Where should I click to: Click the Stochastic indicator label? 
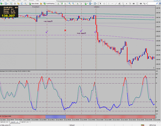tap(15, 71)
